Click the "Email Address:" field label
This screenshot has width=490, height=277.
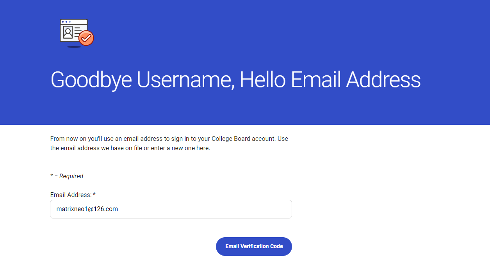coord(71,195)
